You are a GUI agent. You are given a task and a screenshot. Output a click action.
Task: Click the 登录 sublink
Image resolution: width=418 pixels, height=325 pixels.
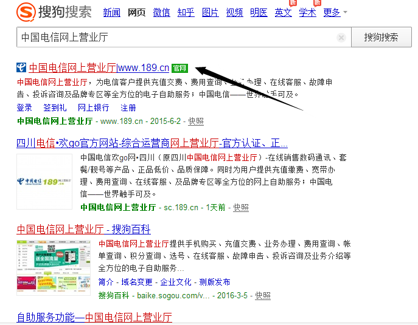click(x=24, y=108)
